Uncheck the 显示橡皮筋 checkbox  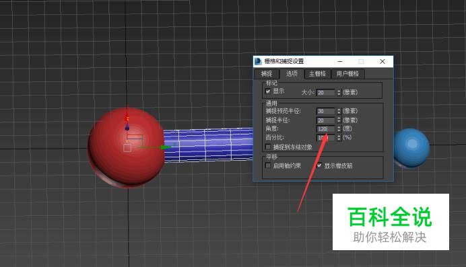[x=319, y=165]
